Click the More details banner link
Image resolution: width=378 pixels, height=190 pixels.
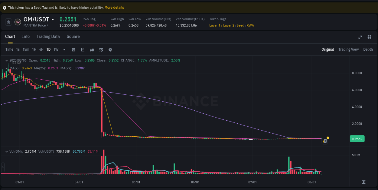click(114, 7)
